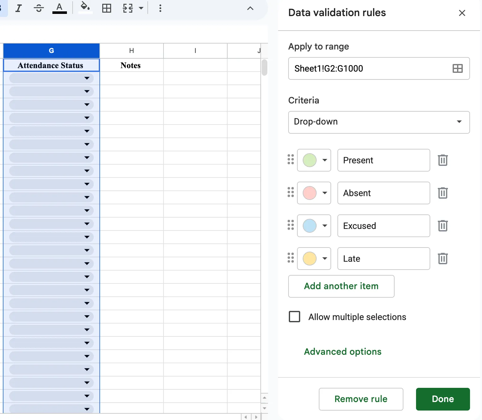Click the drag handle for the Present item
This screenshot has width=482, height=420.
(x=291, y=160)
